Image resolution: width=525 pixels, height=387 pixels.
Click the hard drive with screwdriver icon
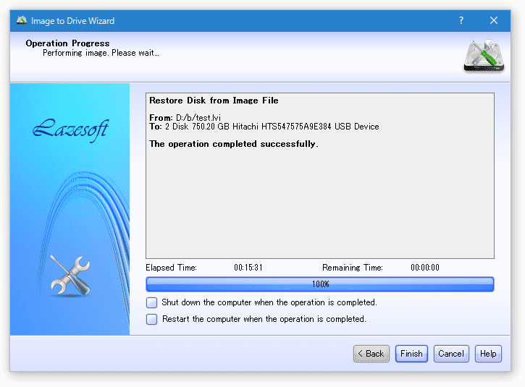(x=484, y=56)
